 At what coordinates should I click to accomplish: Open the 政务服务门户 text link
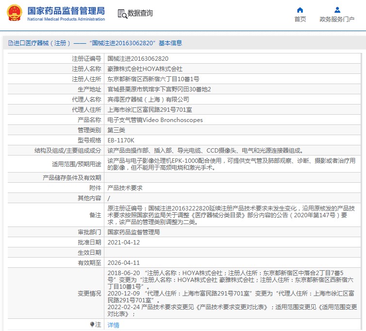pos(337,19)
